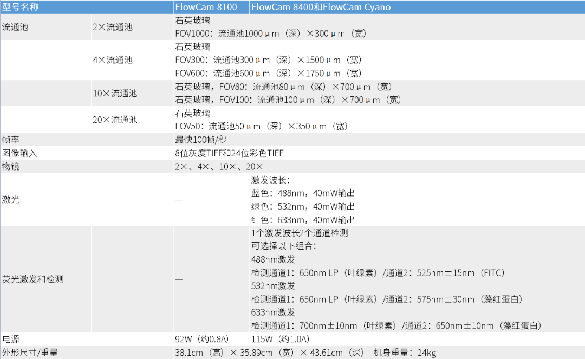The image size is (585, 359).
Task: Select the '最快100帧/秒' value
Action: pyautogui.click(x=201, y=139)
